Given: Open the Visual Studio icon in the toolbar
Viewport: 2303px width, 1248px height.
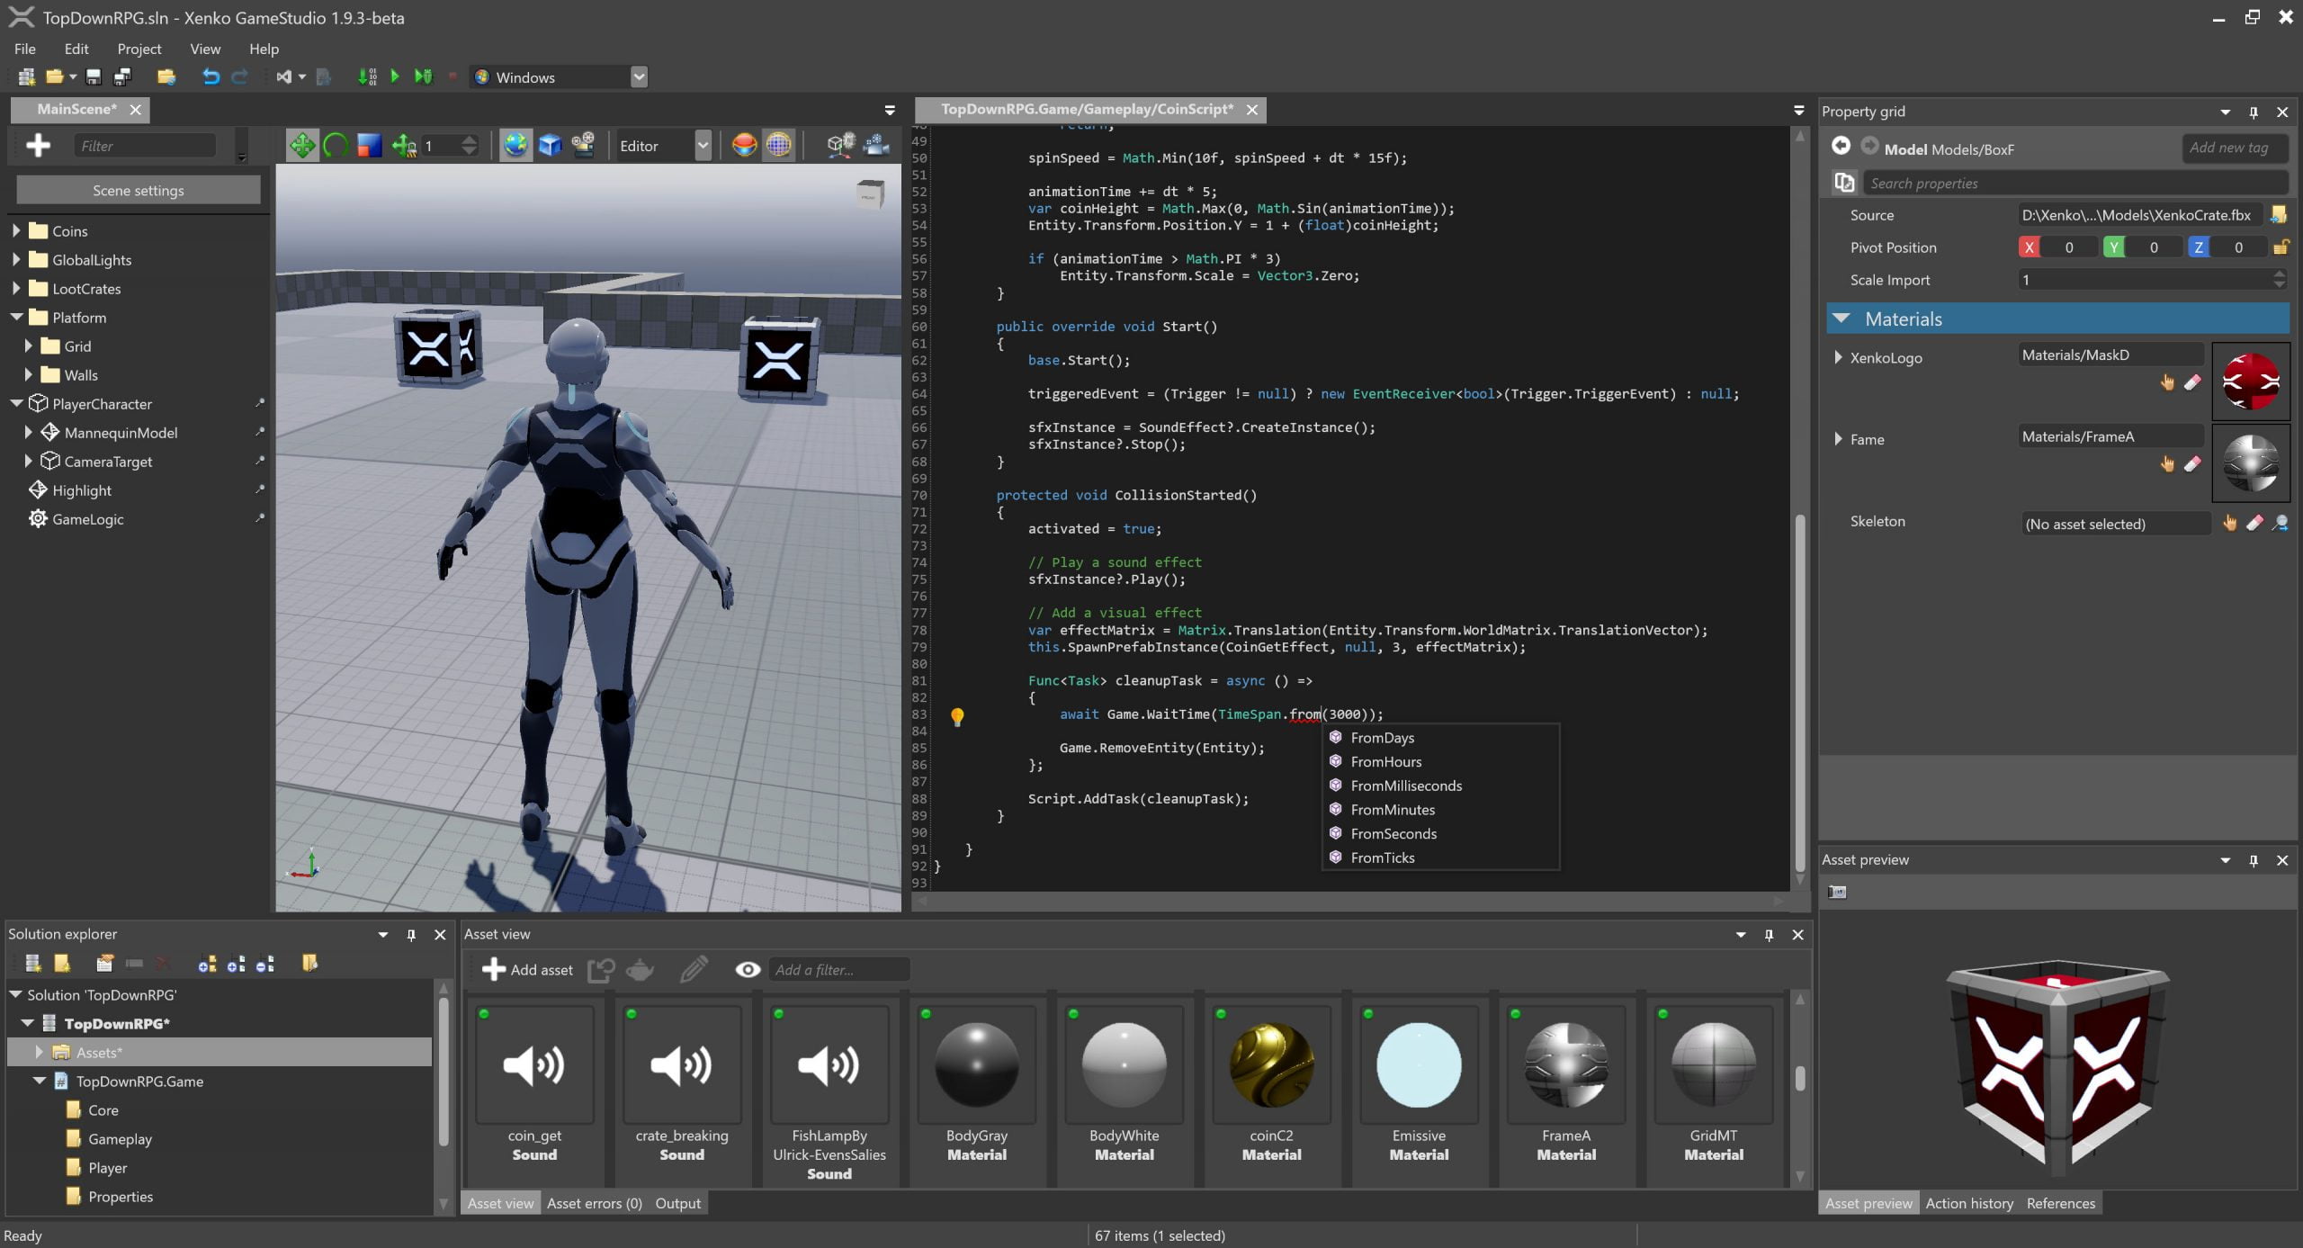Looking at the screenshot, I should (282, 76).
